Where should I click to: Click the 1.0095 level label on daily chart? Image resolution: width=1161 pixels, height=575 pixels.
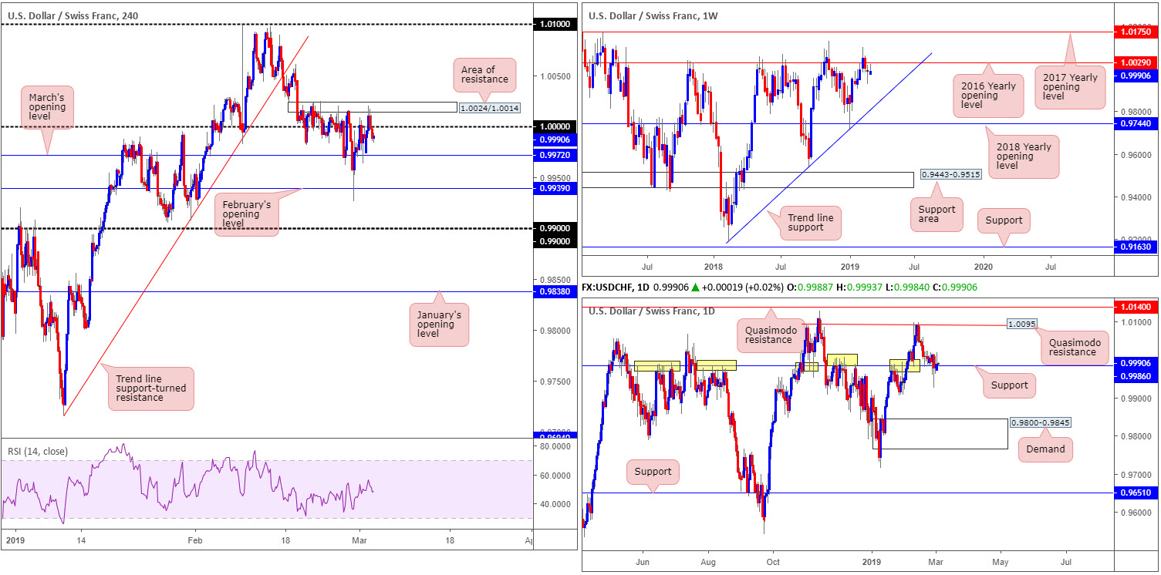click(1022, 324)
